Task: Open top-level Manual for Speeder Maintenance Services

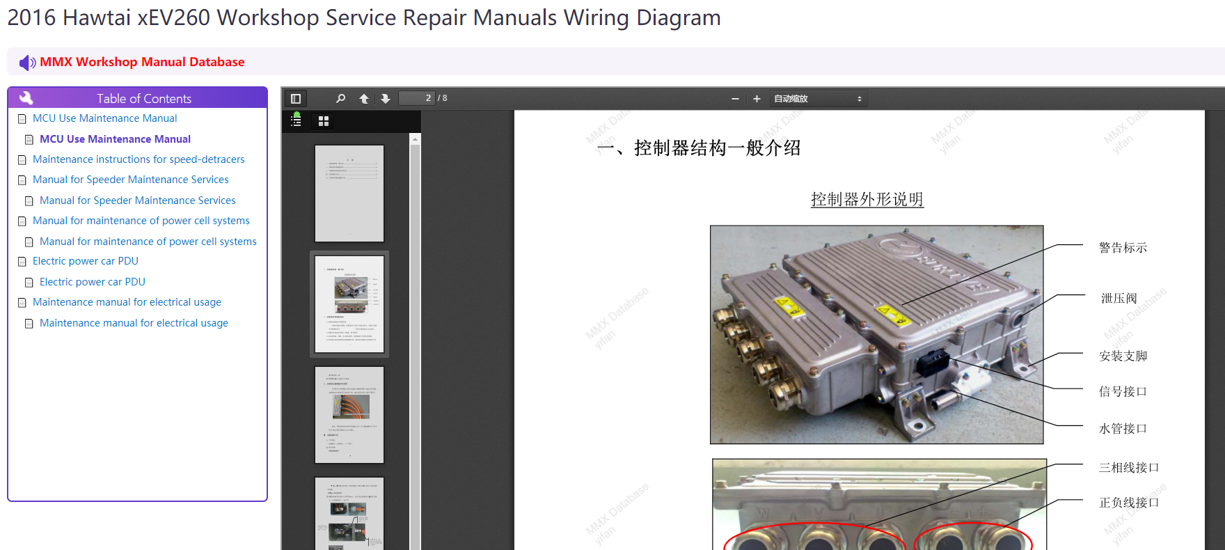Action: point(131,180)
